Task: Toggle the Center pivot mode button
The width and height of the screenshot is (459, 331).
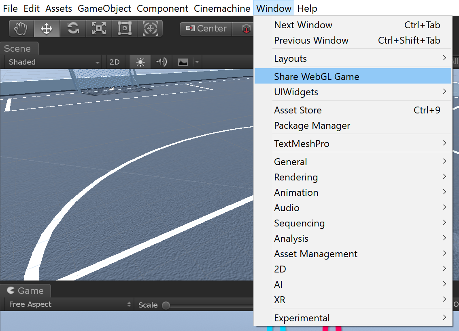Action: click(x=206, y=29)
